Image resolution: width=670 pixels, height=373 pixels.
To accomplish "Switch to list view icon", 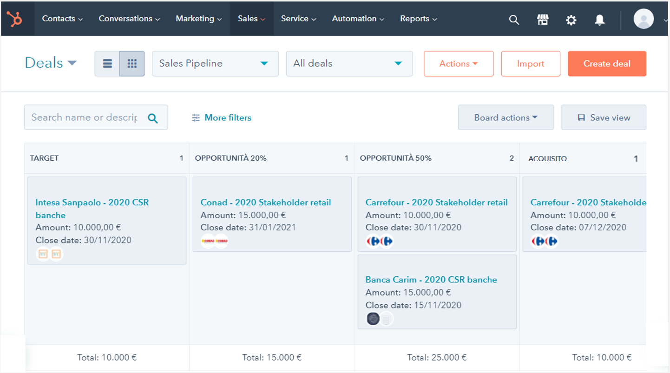I will [107, 64].
